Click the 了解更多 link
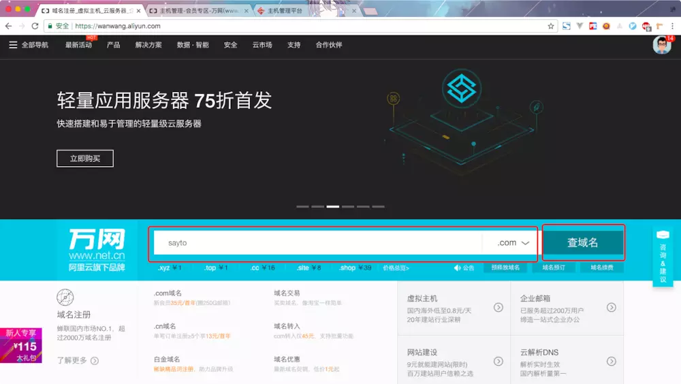 point(72,361)
